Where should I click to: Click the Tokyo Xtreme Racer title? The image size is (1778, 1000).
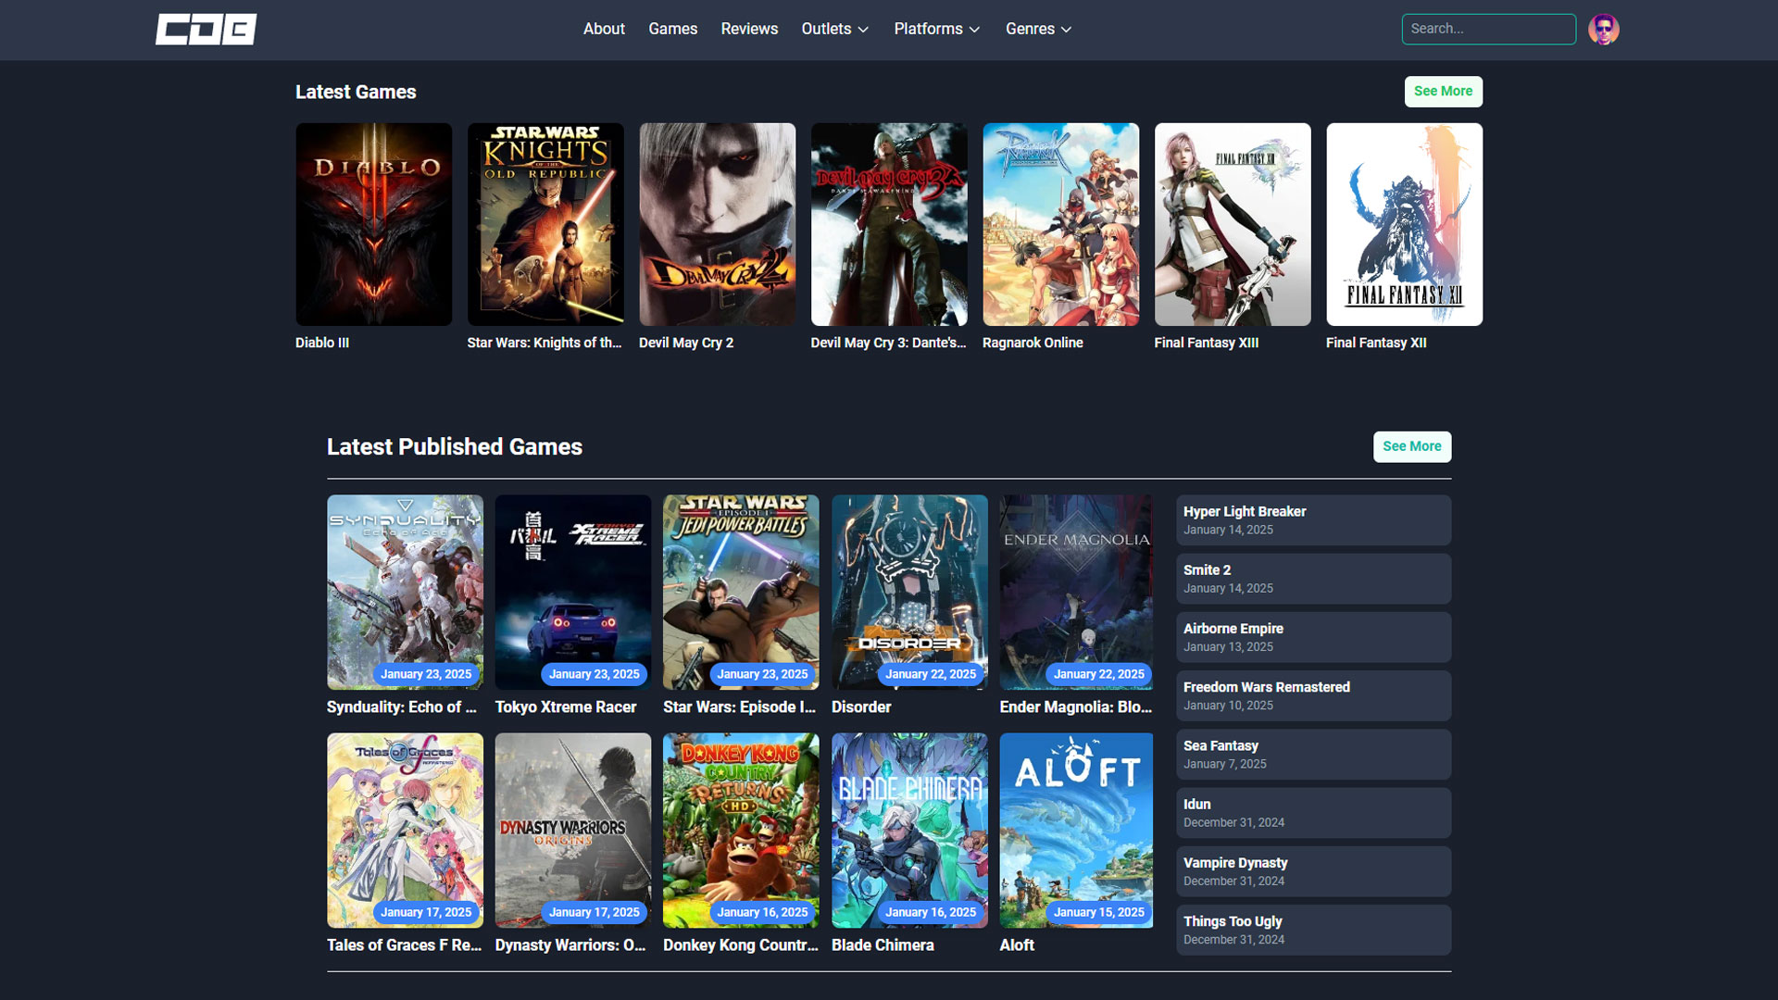coord(566,706)
